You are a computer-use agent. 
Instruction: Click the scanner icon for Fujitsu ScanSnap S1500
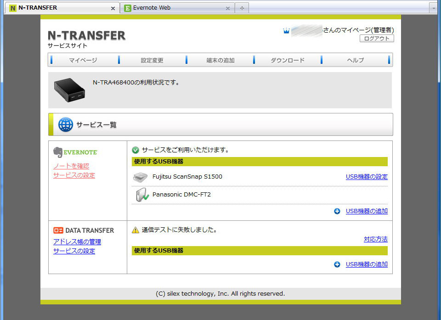point(140,176)
